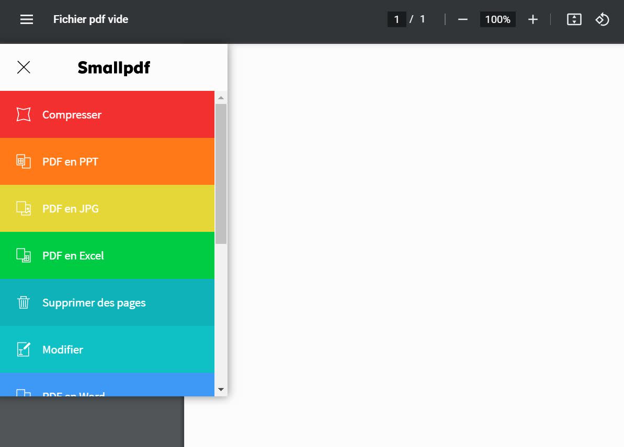This screenshot has width=624, height=447.
Task: Select the PDF en PPT menu entry
Action: coord(70,161)
